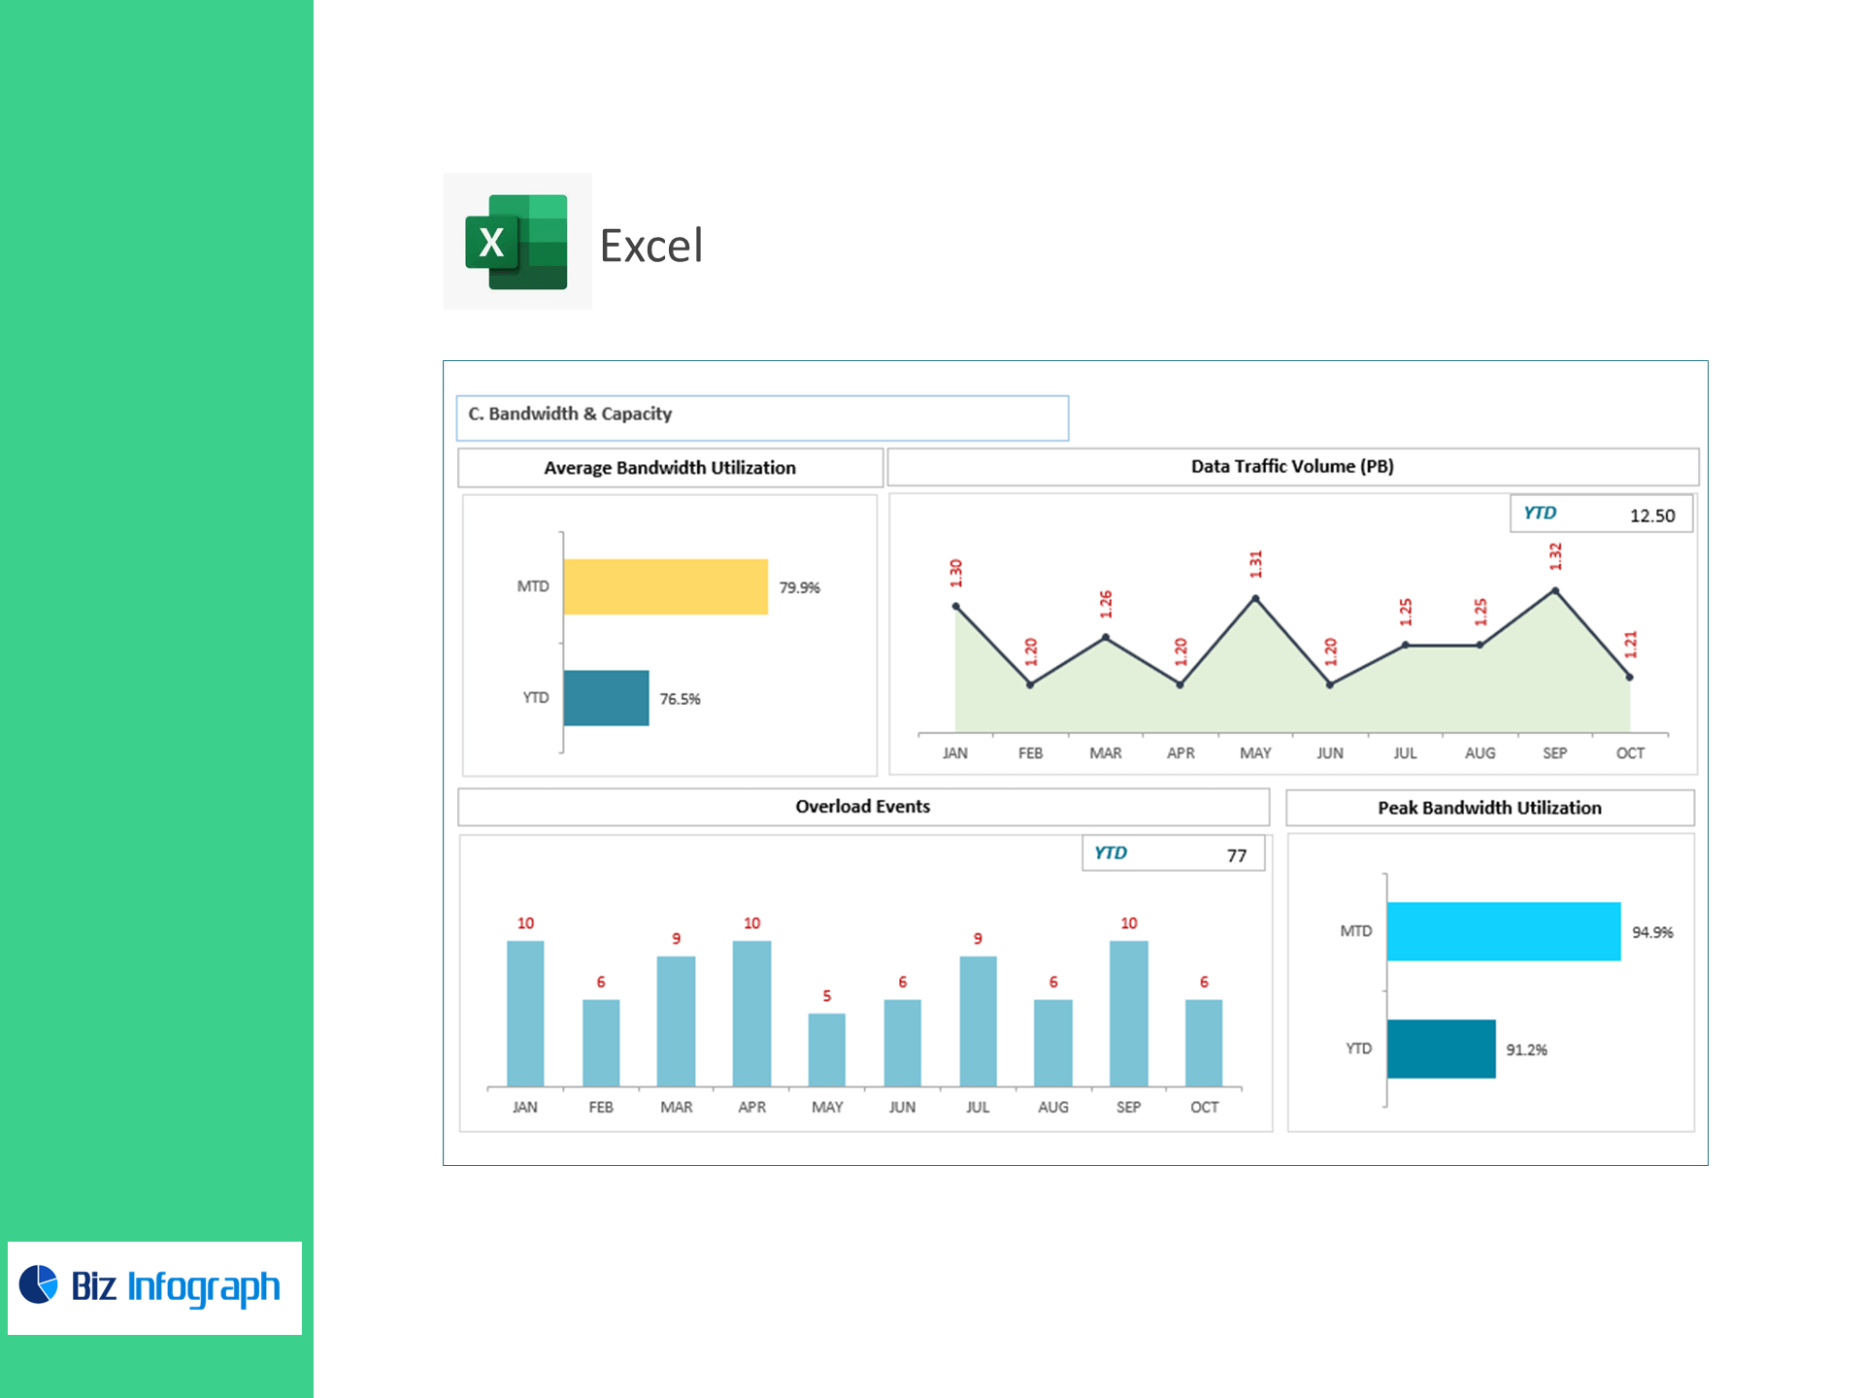The width and height of the screenshot is (1864, 1398).
Task: Click the Biz Infograph brand text
Action: [x=176, y=1286]
